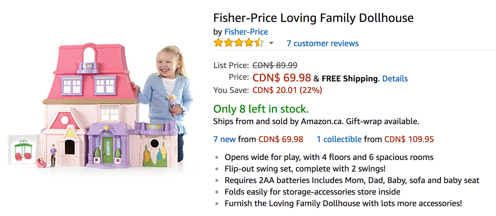Click the half-filled fifth rating star
496x216 pixels.
[259, 43]
